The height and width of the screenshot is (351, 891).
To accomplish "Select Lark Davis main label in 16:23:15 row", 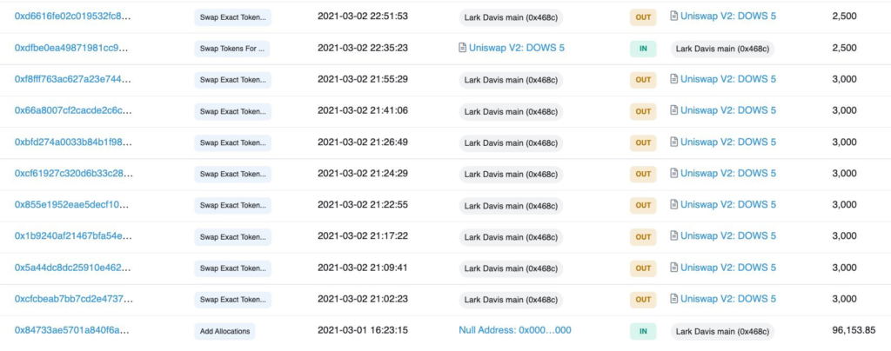I will click(722, 331).
